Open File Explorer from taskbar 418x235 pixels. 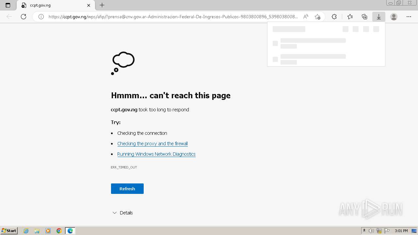click(37, 231)
